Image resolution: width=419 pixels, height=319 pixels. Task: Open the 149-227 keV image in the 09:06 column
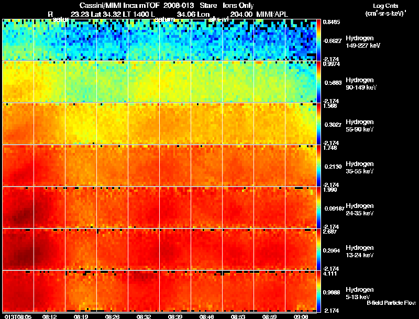point(301,40)
